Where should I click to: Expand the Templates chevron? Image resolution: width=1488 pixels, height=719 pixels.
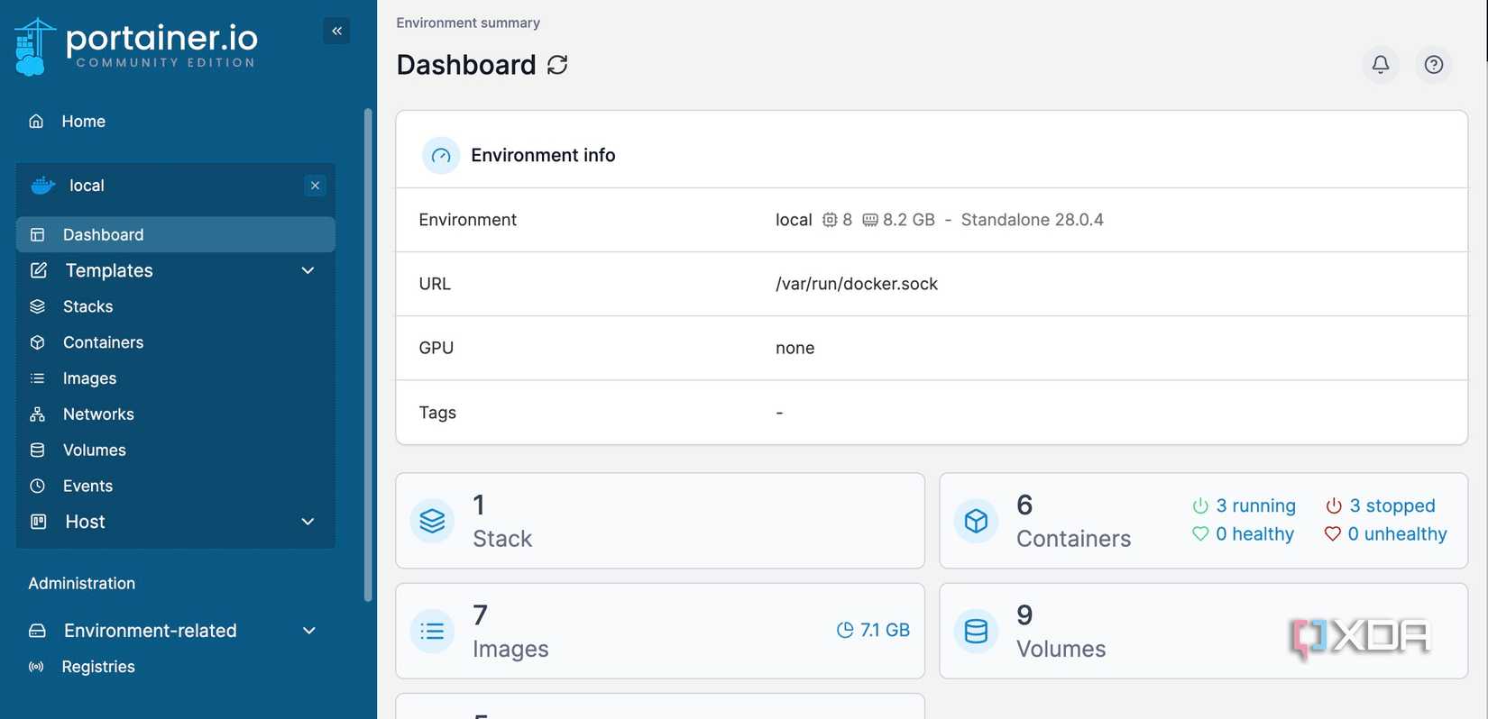pos(308,270)
